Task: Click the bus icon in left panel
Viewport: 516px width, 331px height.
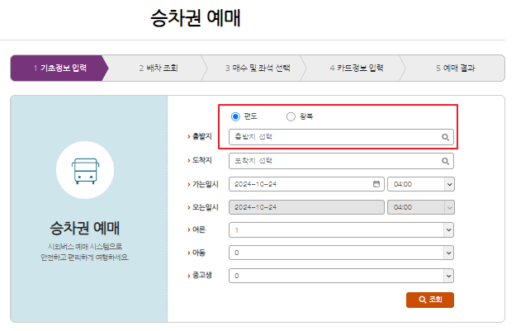Action: click(85, 171)
